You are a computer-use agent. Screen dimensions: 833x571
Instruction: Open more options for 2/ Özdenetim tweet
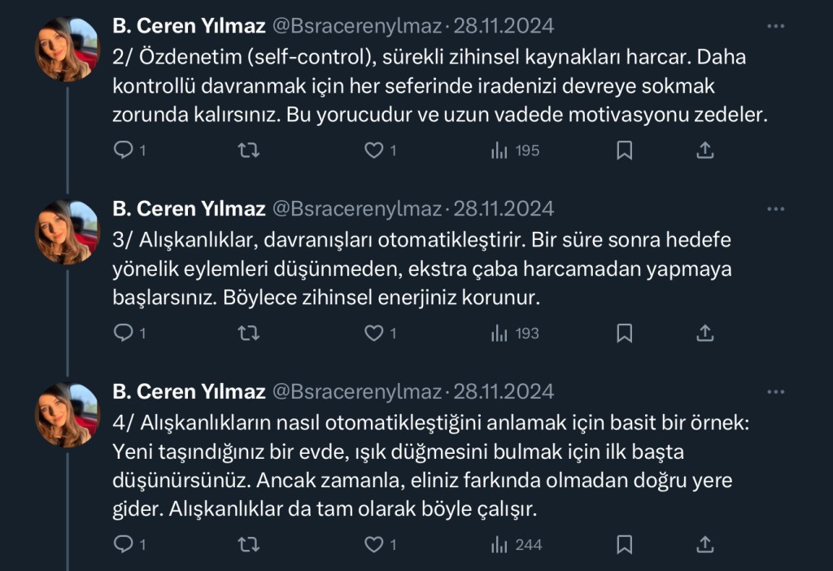[776, 26]
